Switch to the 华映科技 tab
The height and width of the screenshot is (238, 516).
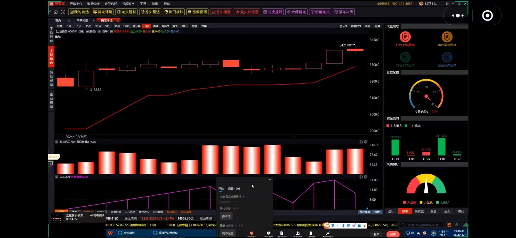(x=82, y=20)
